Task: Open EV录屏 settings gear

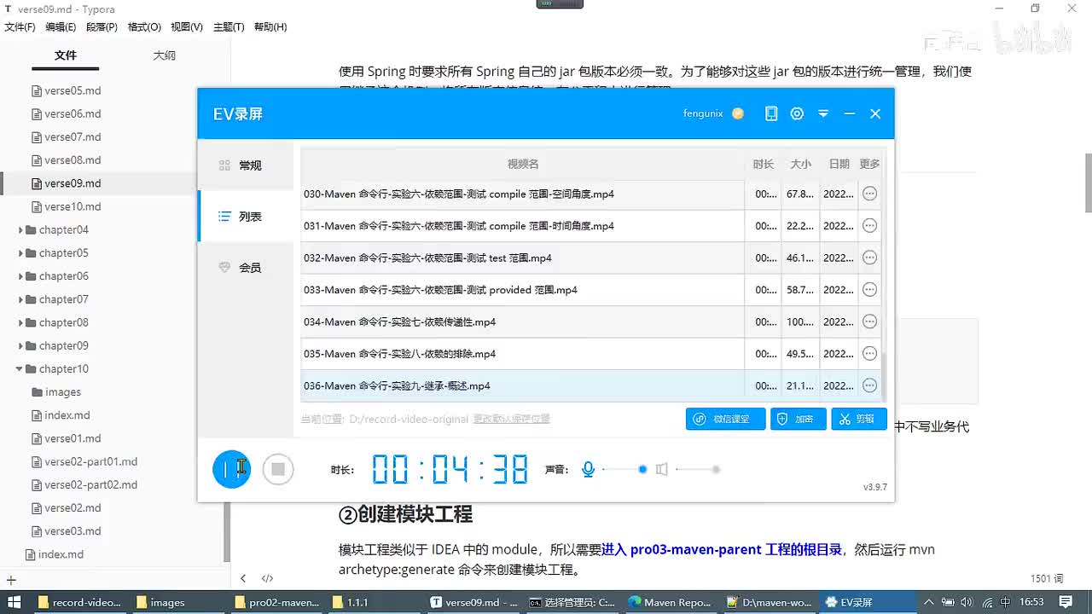Action: point(797,113)
